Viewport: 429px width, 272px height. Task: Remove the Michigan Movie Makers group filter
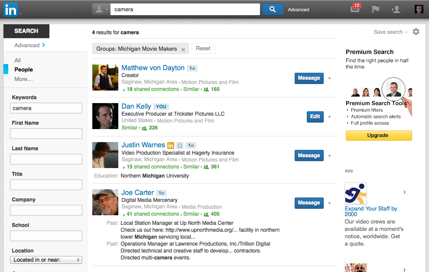pos(183,49)
